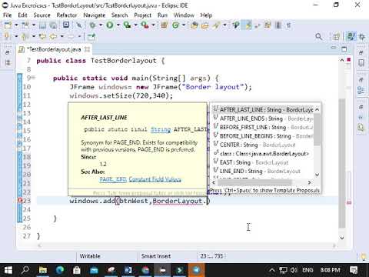Minimize the editor area view
369x277 pixels.
(334, 48)
